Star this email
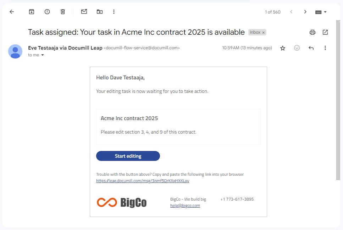 (282, 48)
